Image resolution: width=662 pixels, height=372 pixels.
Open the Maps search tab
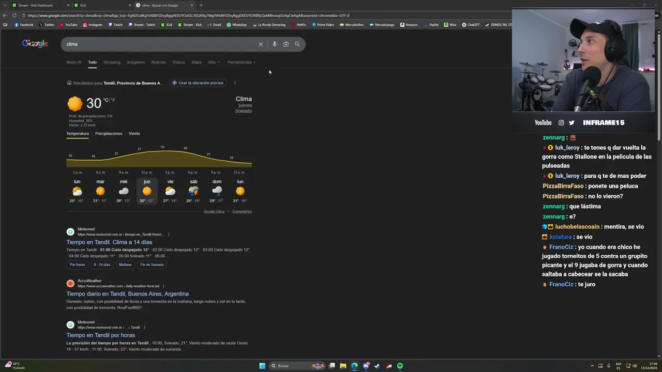pos(197,62)
